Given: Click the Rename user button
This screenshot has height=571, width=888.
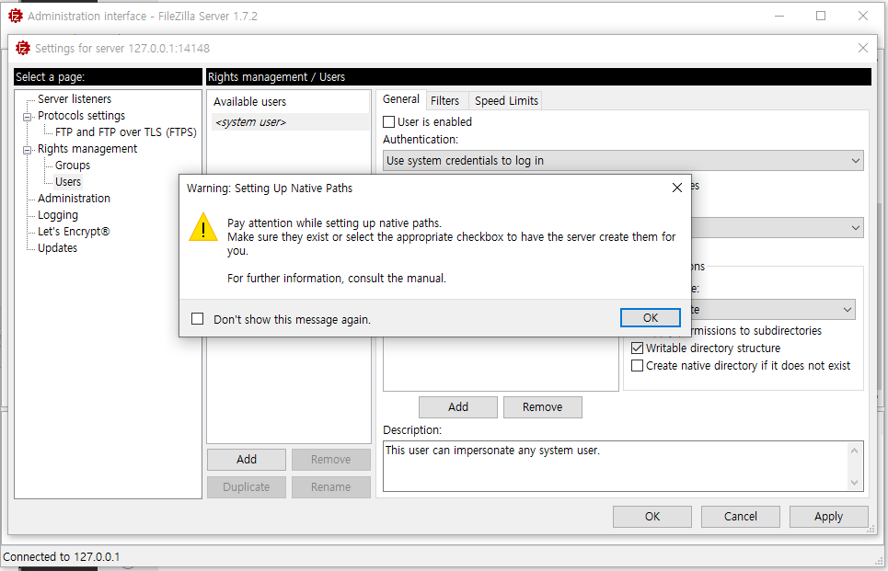Looking at the screenshot, I should pyautogui.click(x=330, y=487).
